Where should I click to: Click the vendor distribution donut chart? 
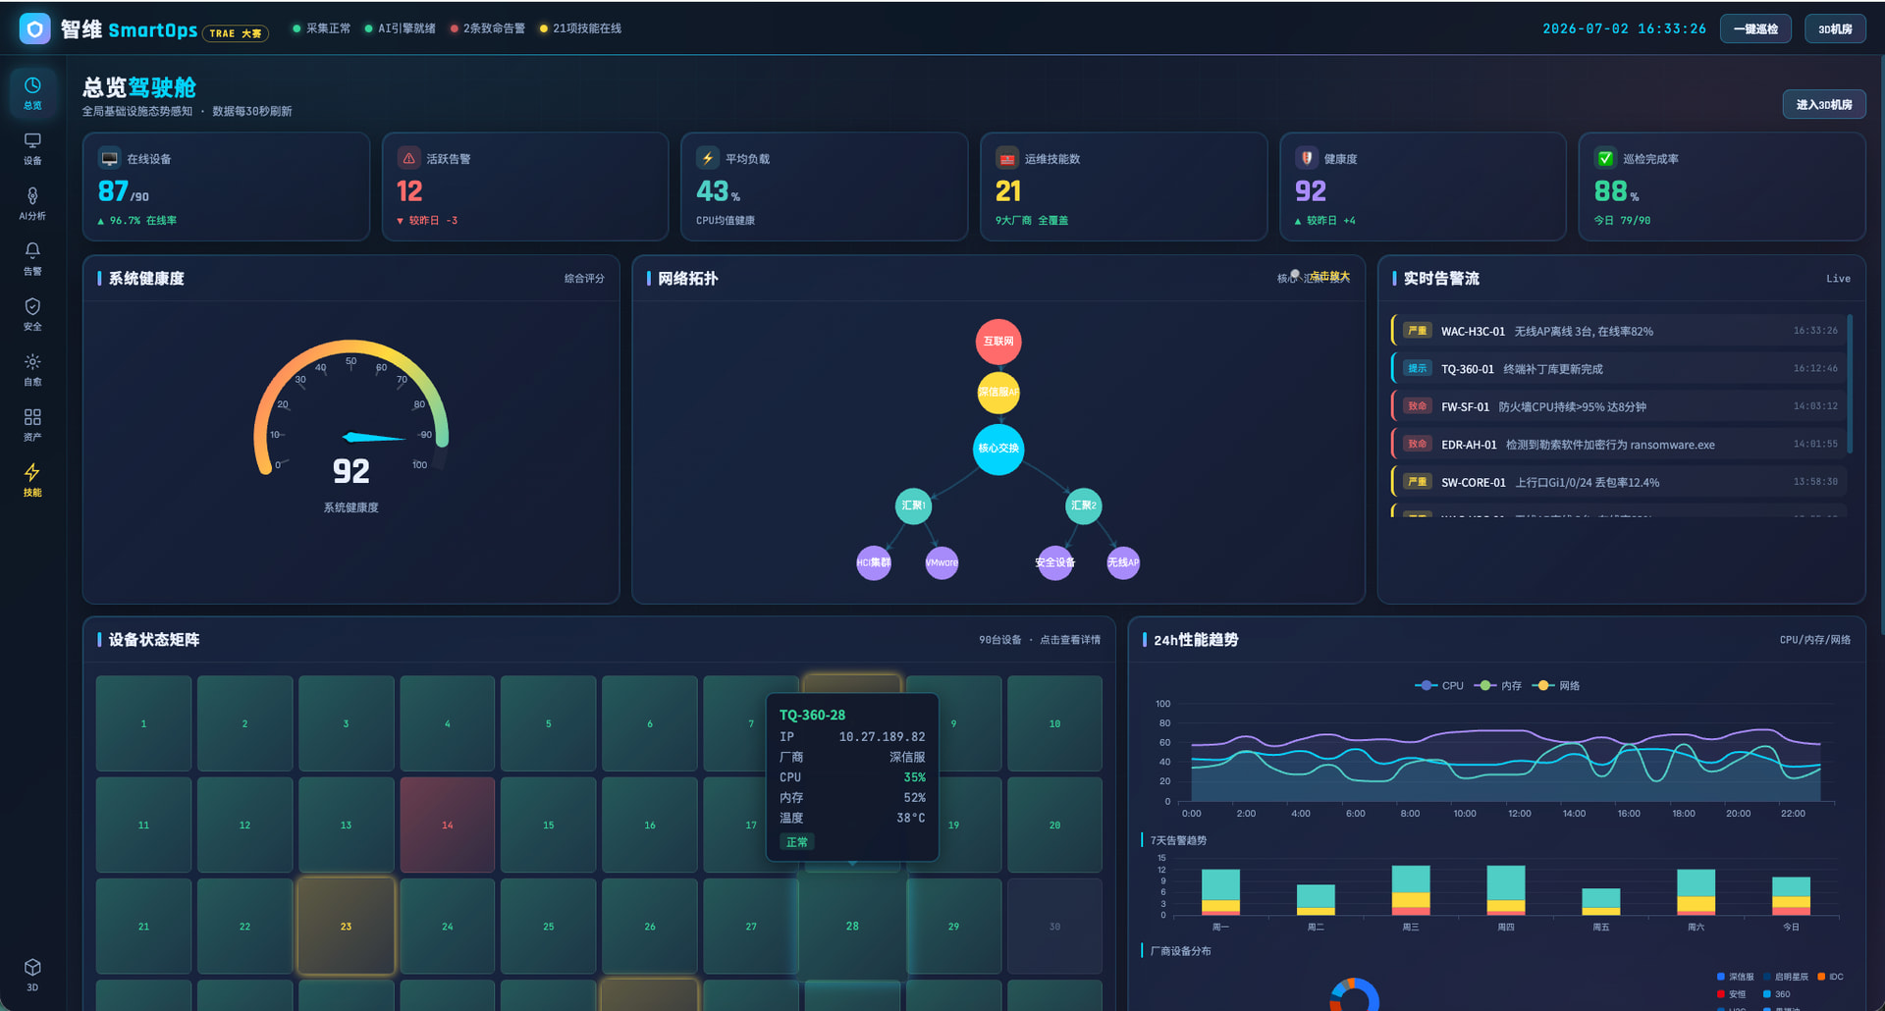tap(1355, 995)
